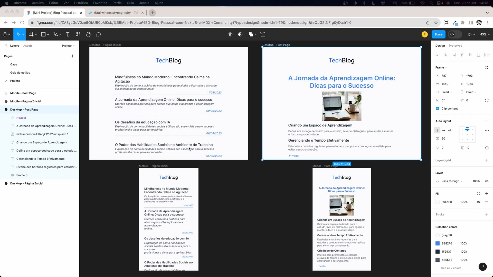Viewport: 493px width, 277px height.
Task: Click See all 7 colors
Action: (451, 268)
